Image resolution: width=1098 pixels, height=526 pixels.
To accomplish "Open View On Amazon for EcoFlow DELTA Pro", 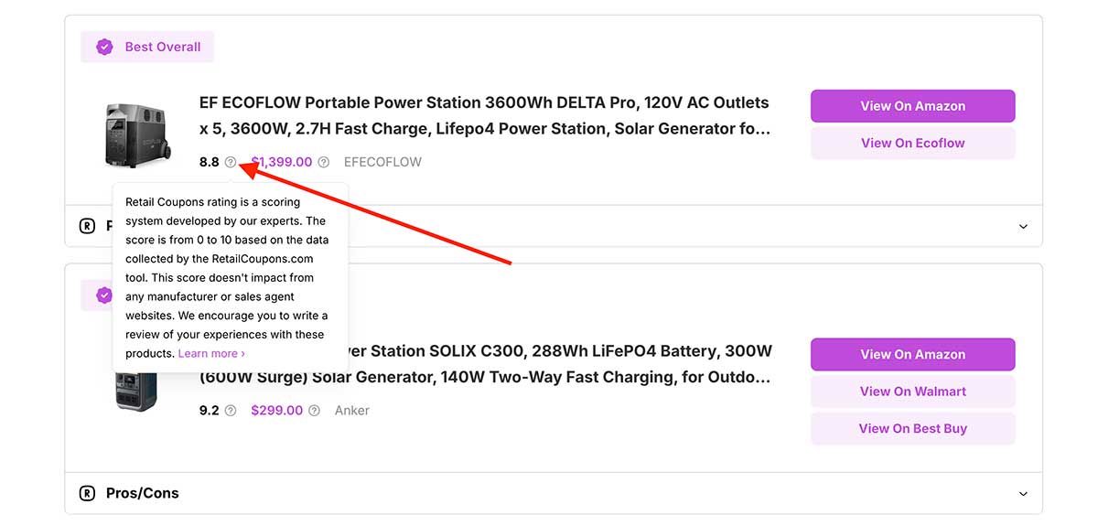I will [x=912, y=106].
